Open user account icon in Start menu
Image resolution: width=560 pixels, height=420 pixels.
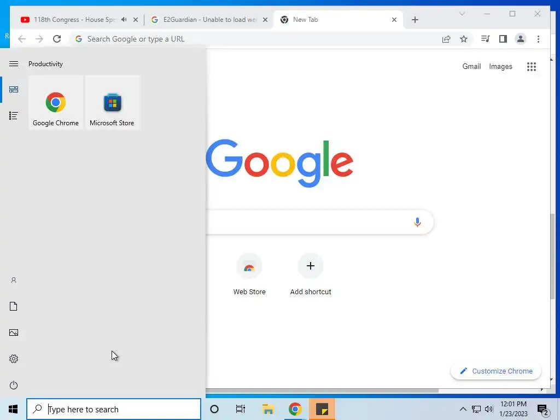(x=14, y=280)
